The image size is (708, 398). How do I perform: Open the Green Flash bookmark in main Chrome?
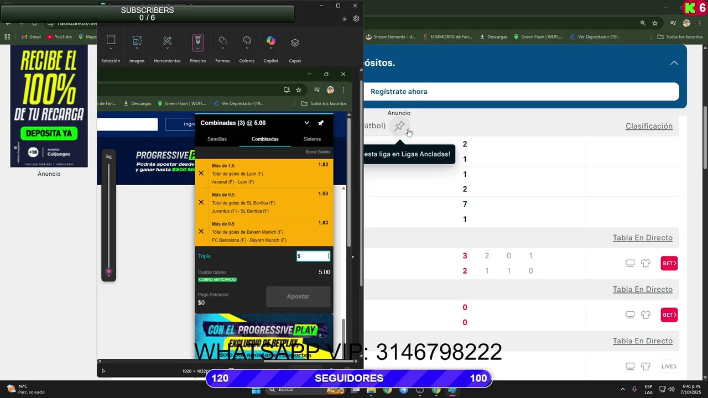pyautogui.click(x=538, y=37)
